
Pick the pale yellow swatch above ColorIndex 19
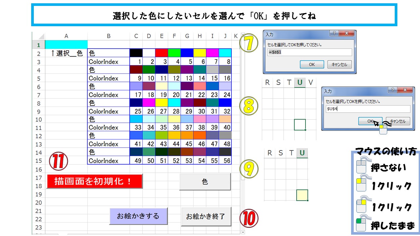click(162, 86)
